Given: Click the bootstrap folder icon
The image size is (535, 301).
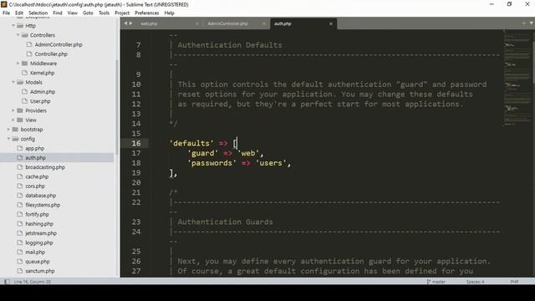Looking at the screenshot, I should (x=15, y=130).
